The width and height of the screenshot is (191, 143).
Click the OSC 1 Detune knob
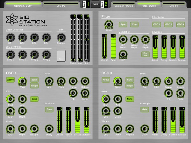[85, 81]
